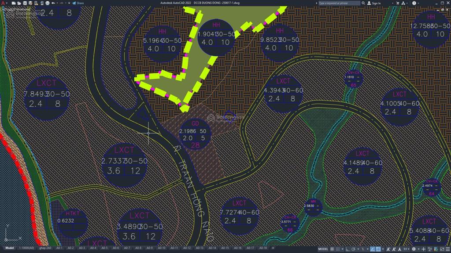
Task: Click annotation scale icon
Action: tap(399, 249)
